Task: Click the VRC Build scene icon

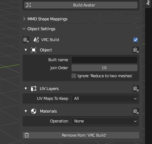Action: point(36,40)
